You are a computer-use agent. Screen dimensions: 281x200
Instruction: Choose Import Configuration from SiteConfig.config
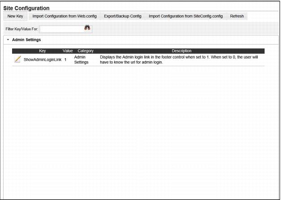[186, 16]
